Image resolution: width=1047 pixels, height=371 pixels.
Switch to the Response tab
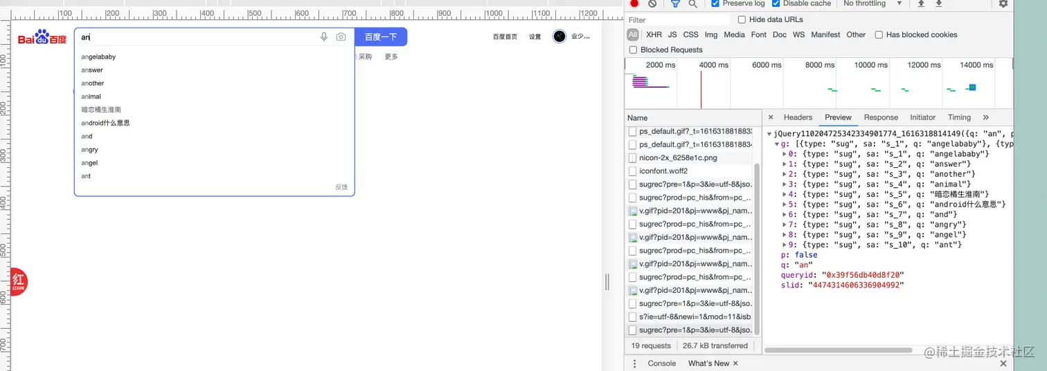click(x=881, y=117)
